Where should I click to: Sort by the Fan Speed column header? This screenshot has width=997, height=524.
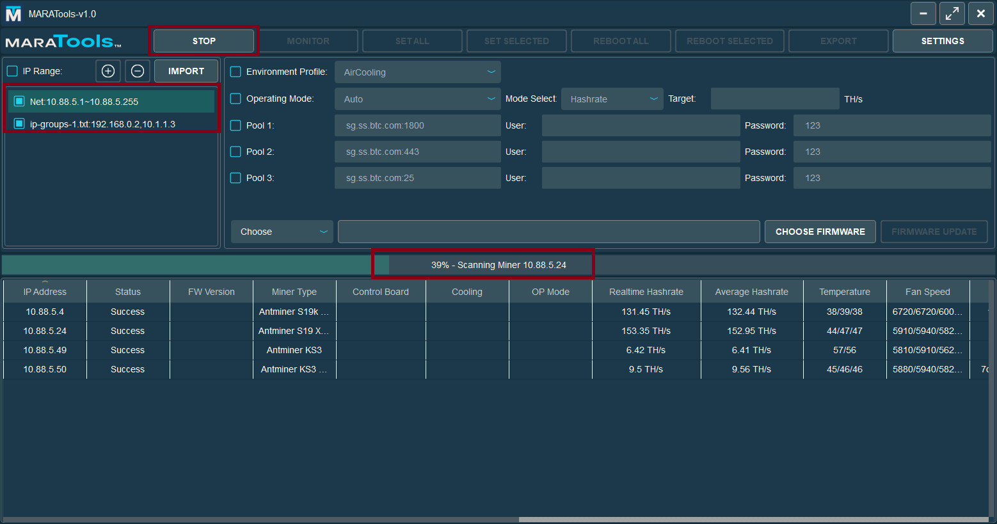(x=928, y=292)
